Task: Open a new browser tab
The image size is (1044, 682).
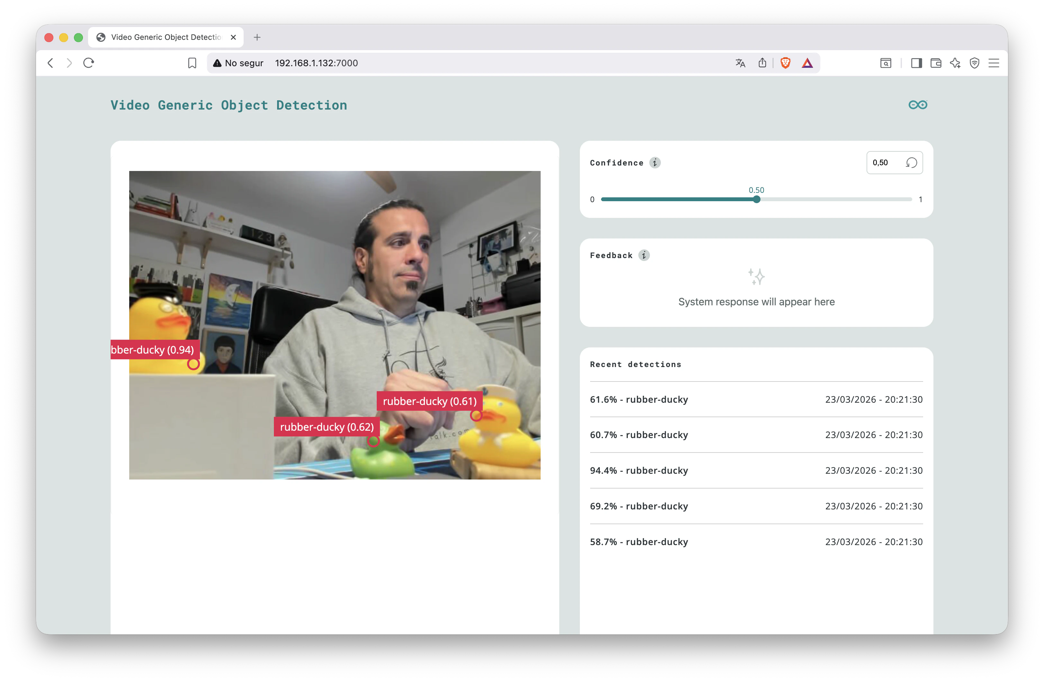Action: pyautogui.click(x=257, y=37)
